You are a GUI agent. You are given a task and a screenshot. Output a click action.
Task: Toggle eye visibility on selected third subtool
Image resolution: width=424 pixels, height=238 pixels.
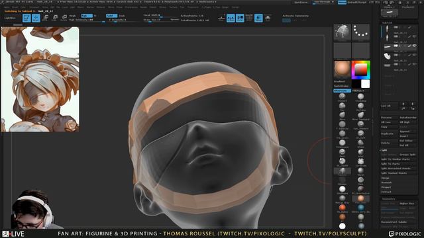point(414,46)
